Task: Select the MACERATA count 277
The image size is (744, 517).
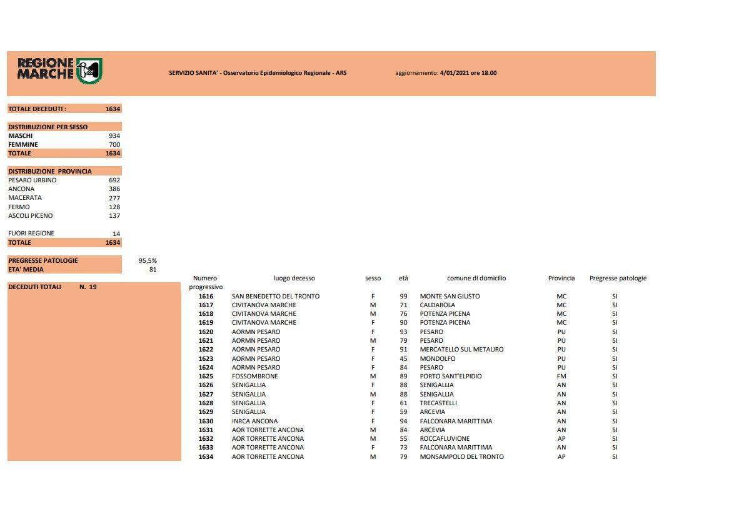Action: click(114, 198)
